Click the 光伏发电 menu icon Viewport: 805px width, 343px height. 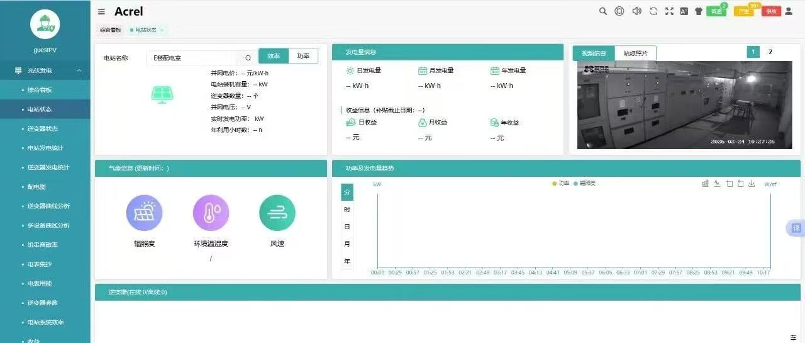18,71
